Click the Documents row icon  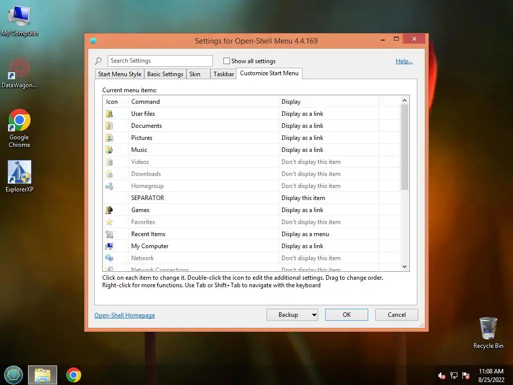109,126
